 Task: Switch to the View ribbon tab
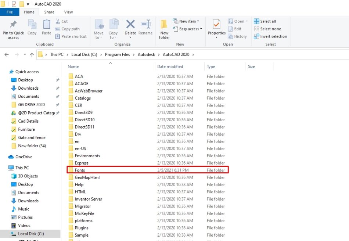(x=68, y=12)
